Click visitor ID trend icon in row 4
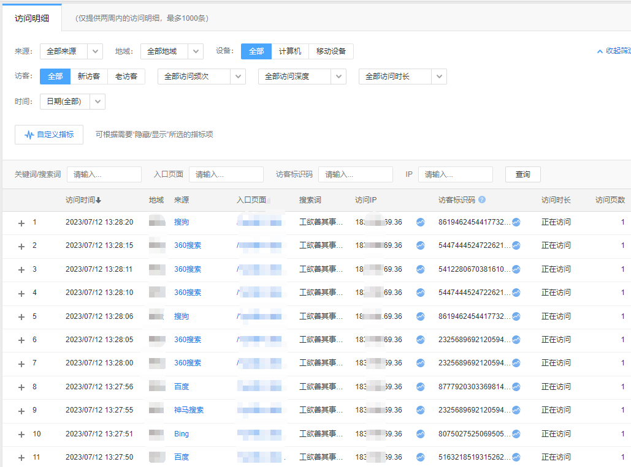The image size is (631, 467). pyautogui.click(x=516, y=293)
